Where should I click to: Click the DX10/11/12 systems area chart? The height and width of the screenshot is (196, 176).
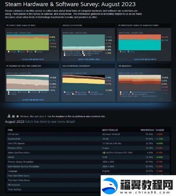tap(83, 42)
